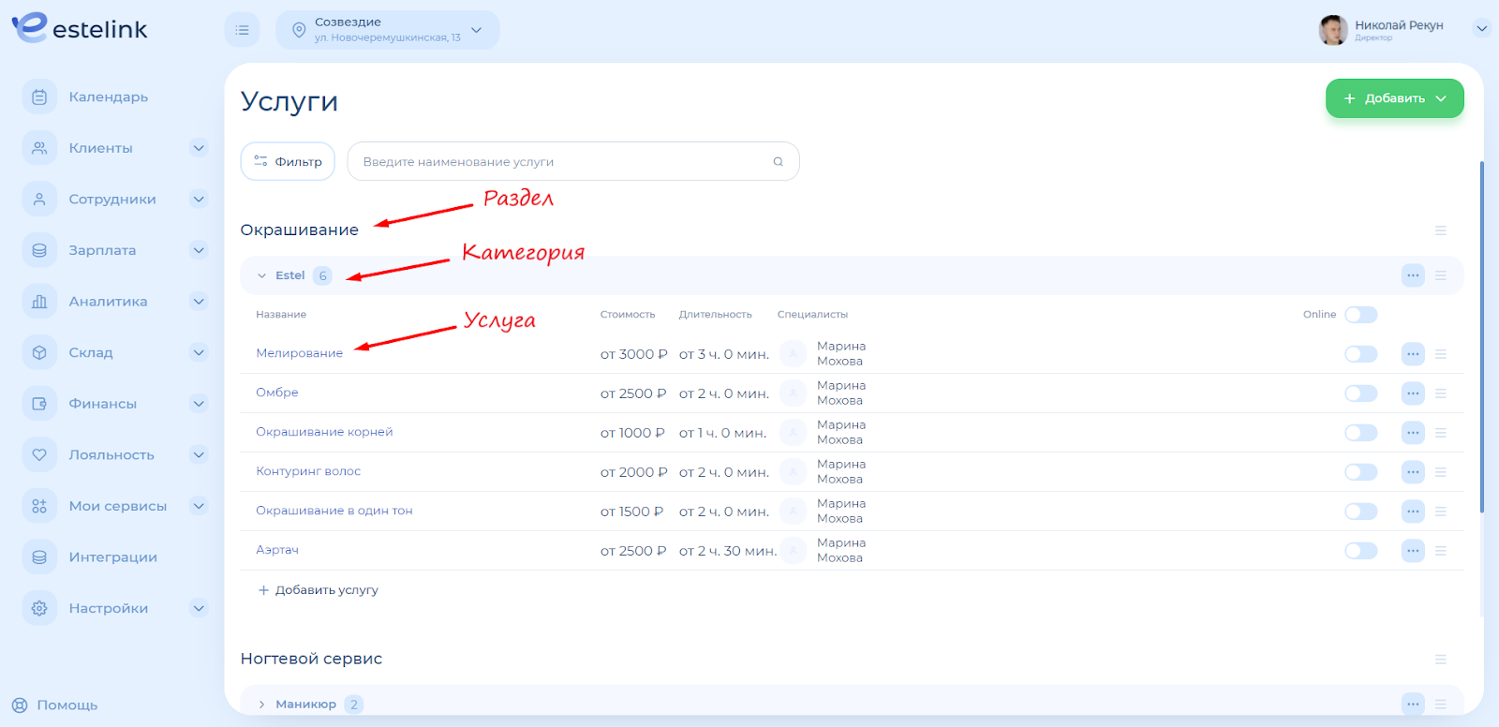The height and width of the screenshot is (727, 1499).
Task: Open the Аналитика menu item
Action: point(108,302)
